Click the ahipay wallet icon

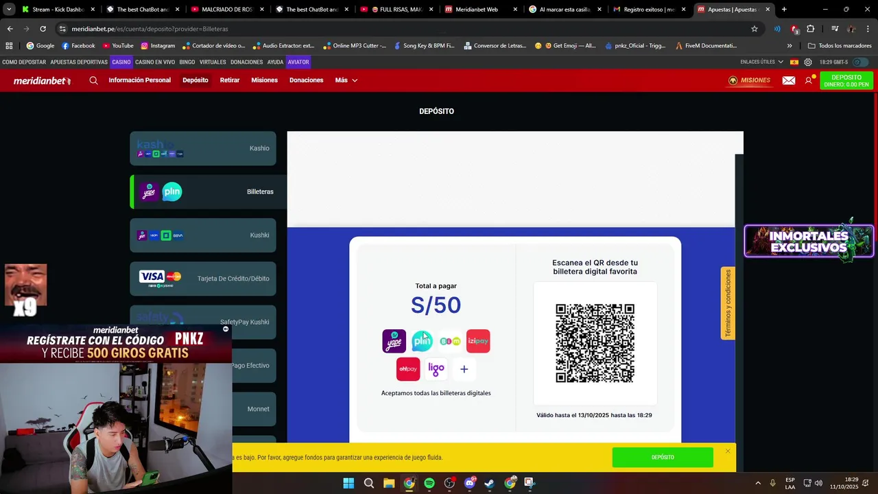point(408,369)
